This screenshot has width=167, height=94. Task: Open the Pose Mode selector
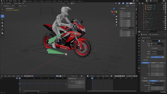tap(9, 3)
